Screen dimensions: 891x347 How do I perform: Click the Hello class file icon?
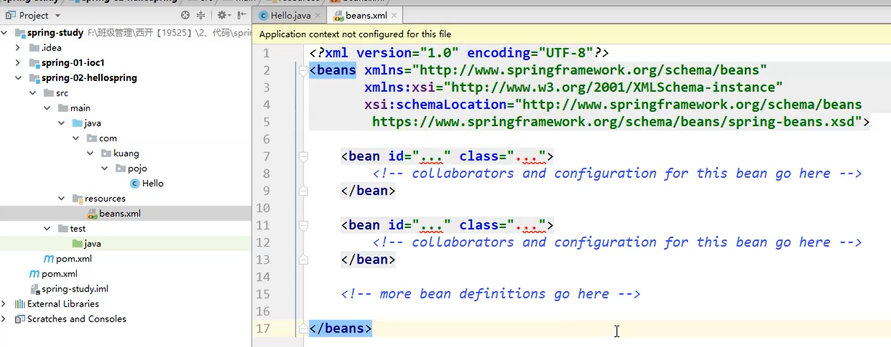pos(135,183)
